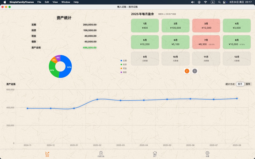Click the gray next-page arrow
The width and height of the screenshot is (255, 159).
click(x=195, y=71)
